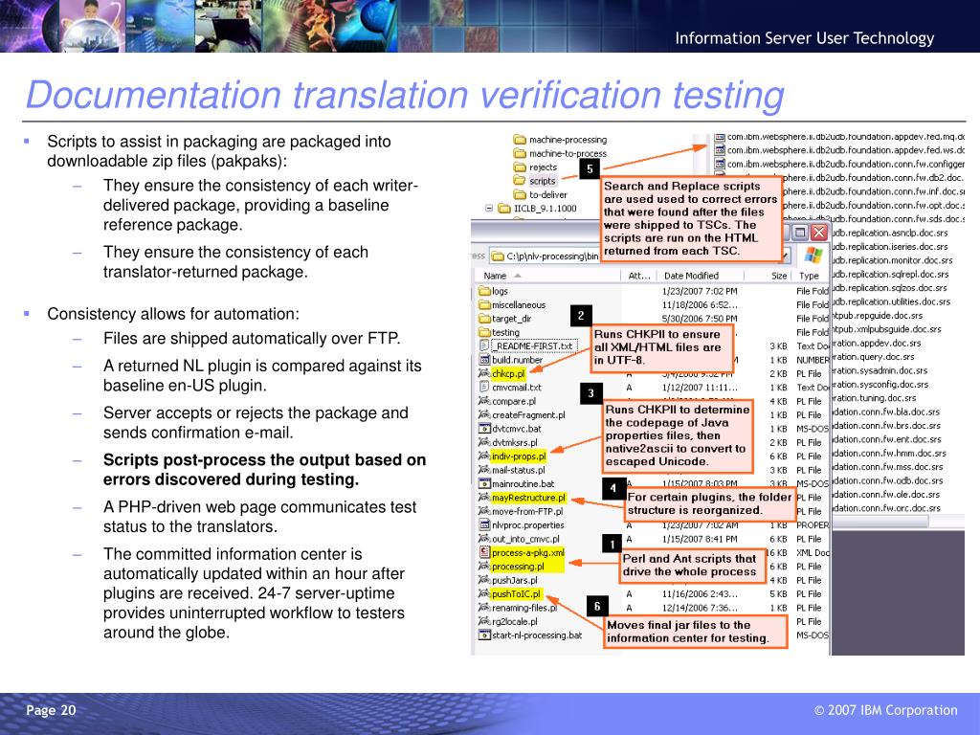Click the chkcp.pl Perl file icon
This screenshot has height=735, width=980.
(484, 374)
